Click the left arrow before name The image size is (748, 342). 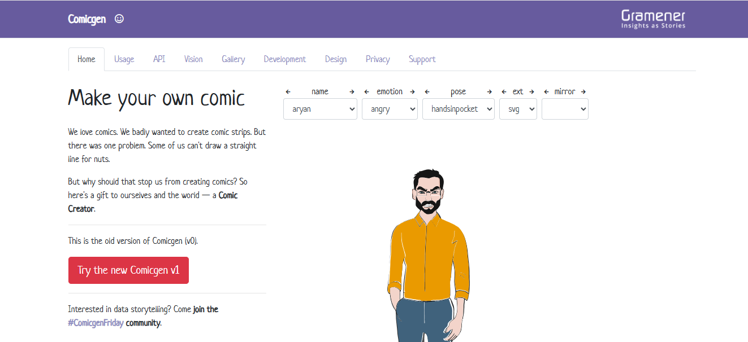(288, 91)
